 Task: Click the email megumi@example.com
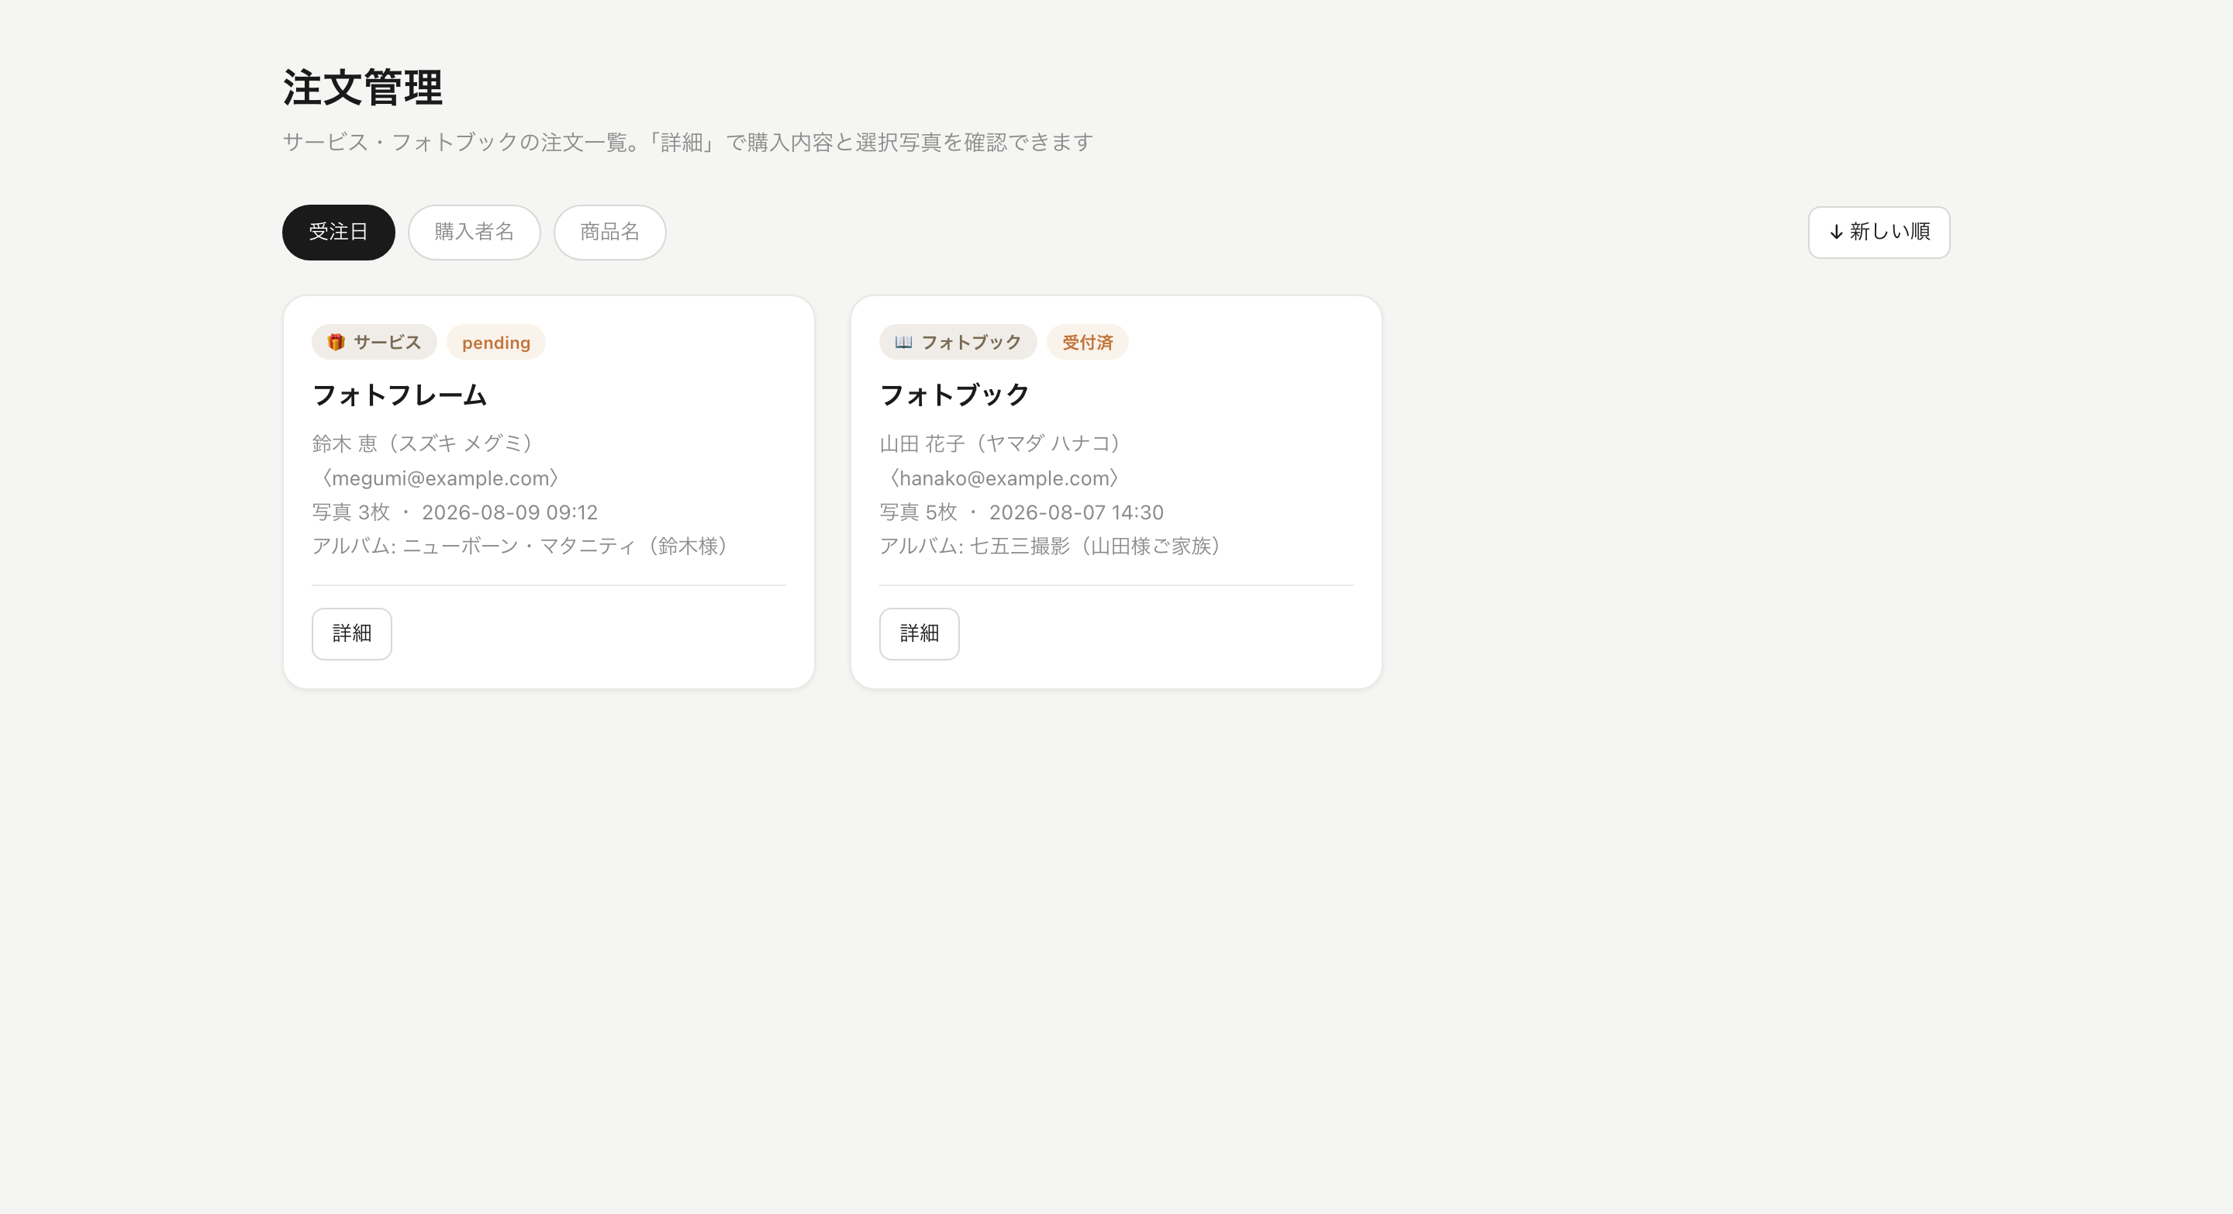pyautogui.click(x=441, y=478)
